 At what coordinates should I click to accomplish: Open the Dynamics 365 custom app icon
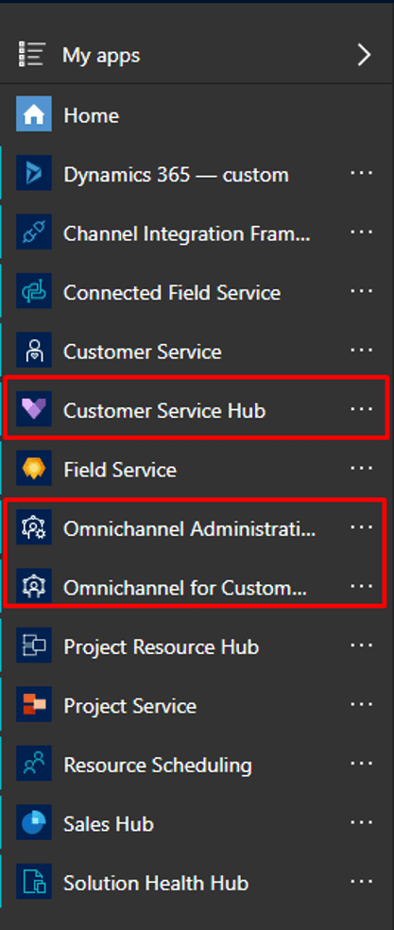pos(34,173)
